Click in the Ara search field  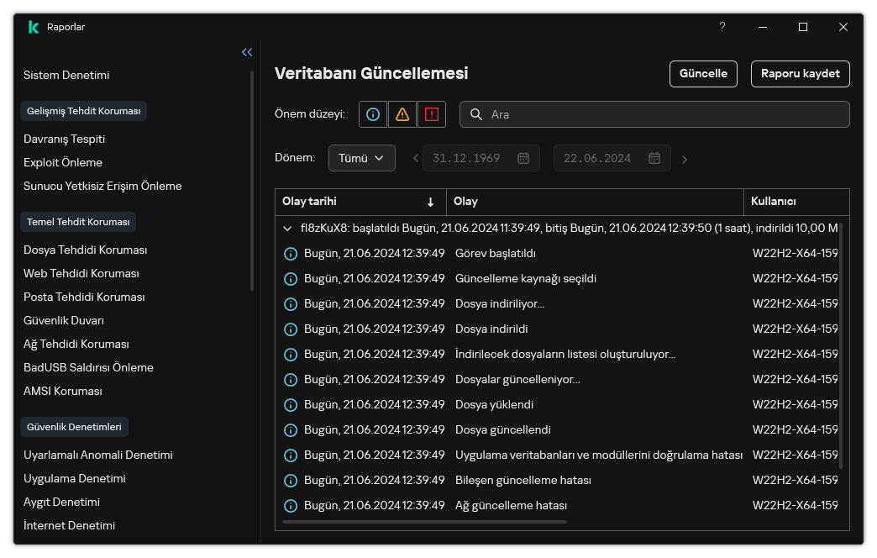[664, 114]
